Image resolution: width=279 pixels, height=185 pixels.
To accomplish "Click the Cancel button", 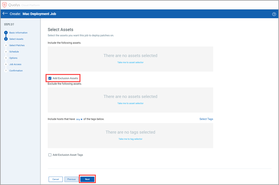I will 55,179.
